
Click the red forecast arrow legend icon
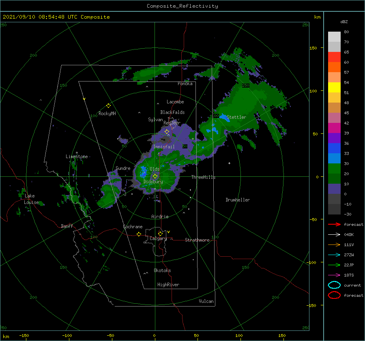point(334,224)
